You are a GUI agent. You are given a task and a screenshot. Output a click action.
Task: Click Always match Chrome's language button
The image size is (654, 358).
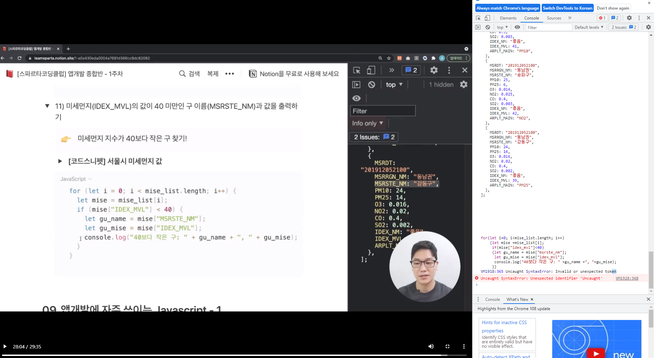[507, 8]
